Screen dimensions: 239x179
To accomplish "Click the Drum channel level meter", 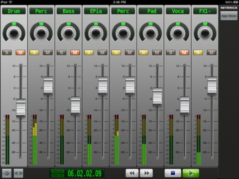I will (x=7, y=140).
